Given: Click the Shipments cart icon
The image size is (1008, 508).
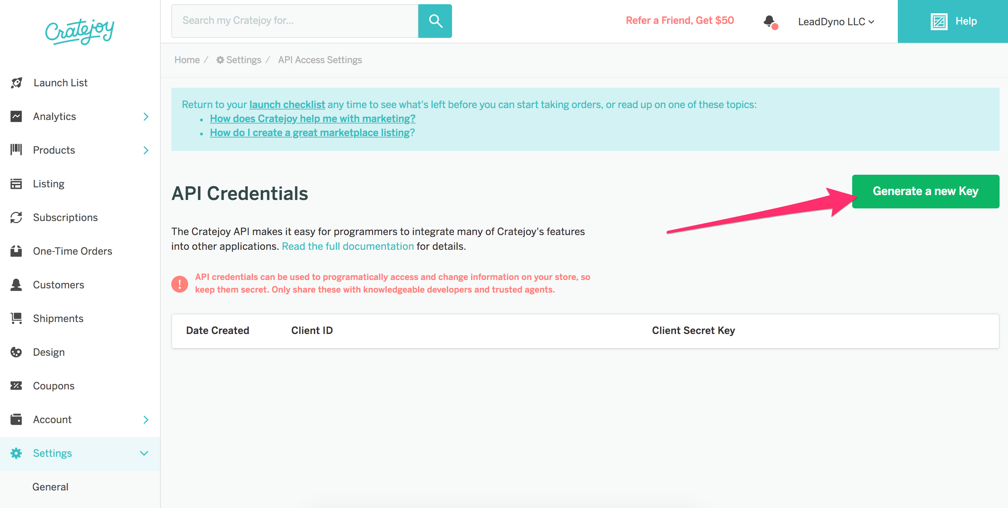Looking at the screenshot, I should click(16, 318).
